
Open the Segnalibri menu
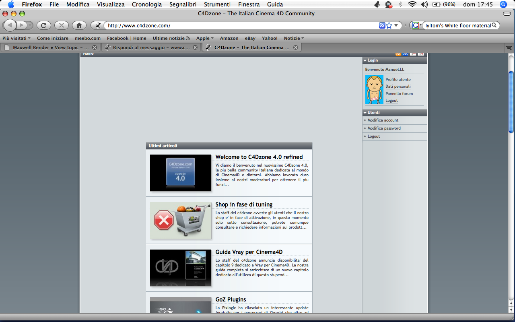[x=183, y=4]
